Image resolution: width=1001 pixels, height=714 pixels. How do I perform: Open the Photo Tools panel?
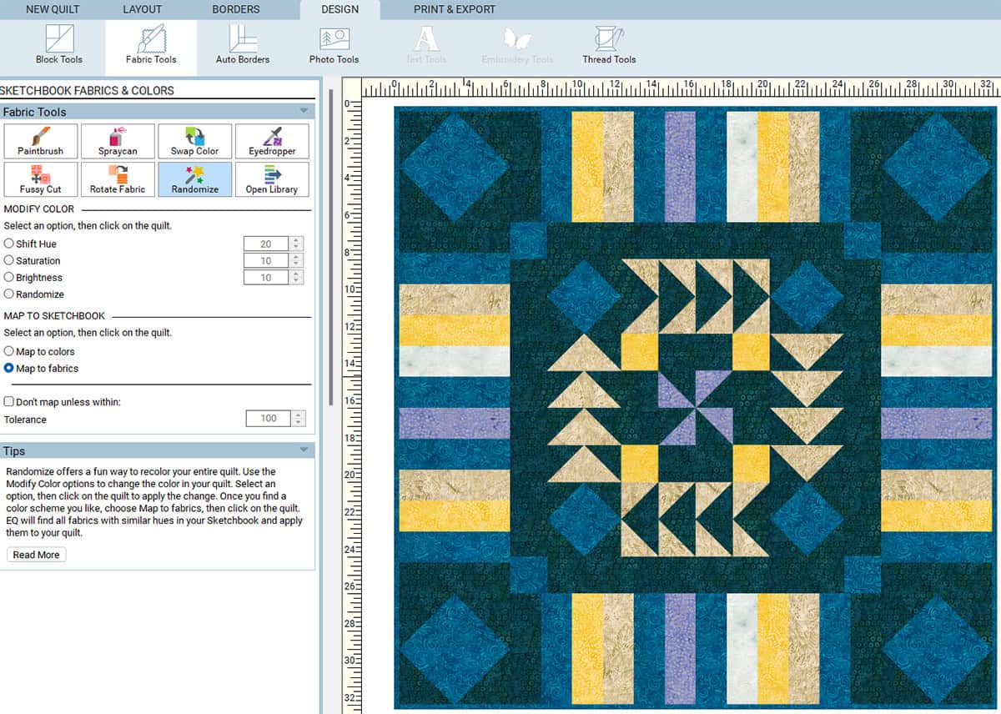(x=334, y=45)
